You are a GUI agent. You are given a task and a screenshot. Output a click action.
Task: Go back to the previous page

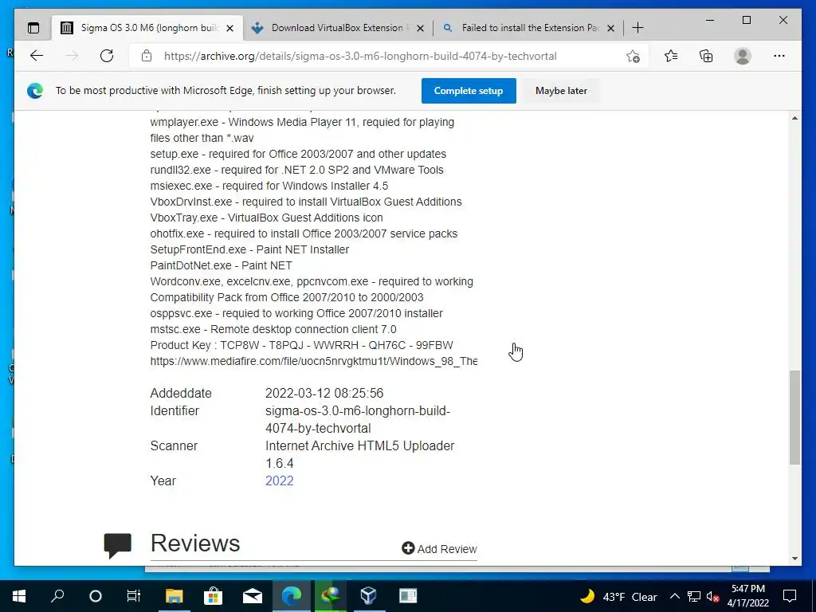pos(37,56)
